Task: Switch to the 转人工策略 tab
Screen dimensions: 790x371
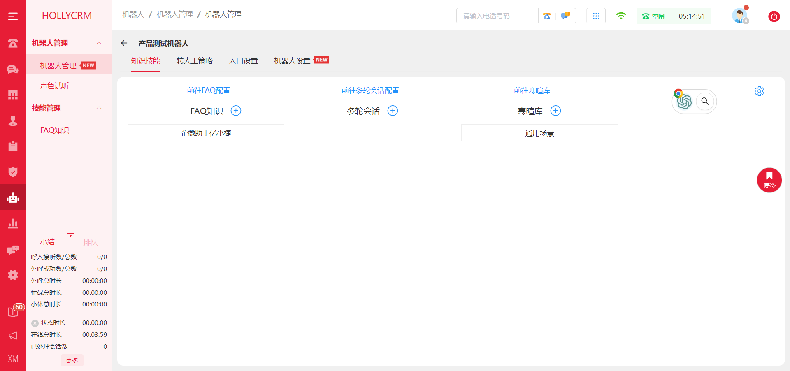Action: [x=194, y=61]
